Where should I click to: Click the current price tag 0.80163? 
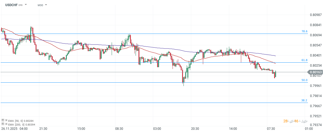click(316, 72)
